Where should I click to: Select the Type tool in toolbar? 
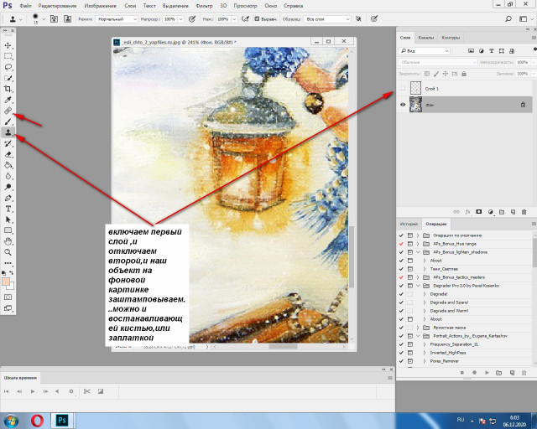click(8, 208)
